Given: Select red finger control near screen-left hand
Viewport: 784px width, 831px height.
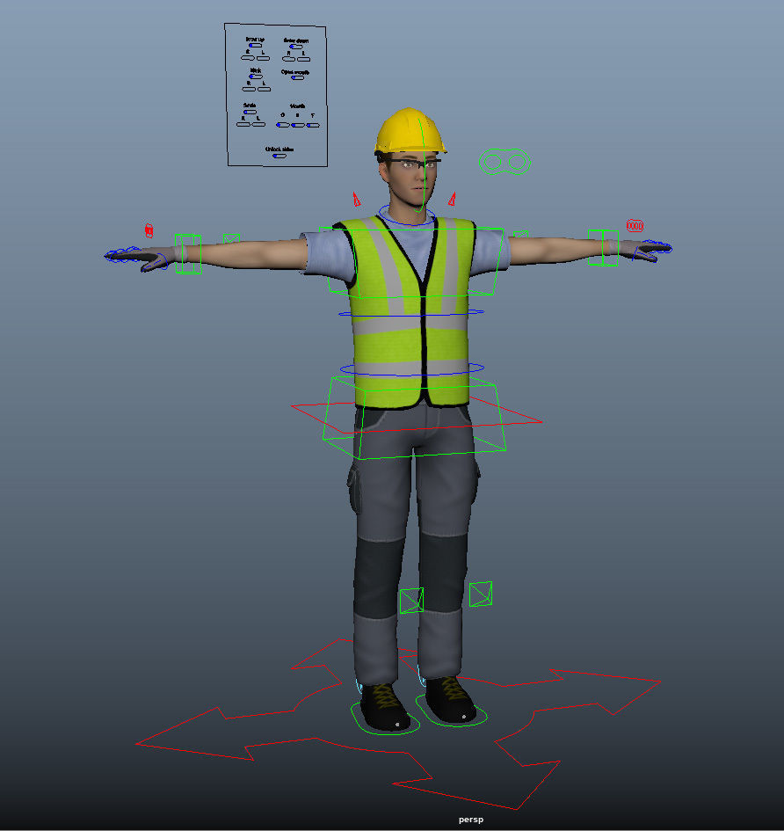Looking at the screenshot, I should [149, 230].
